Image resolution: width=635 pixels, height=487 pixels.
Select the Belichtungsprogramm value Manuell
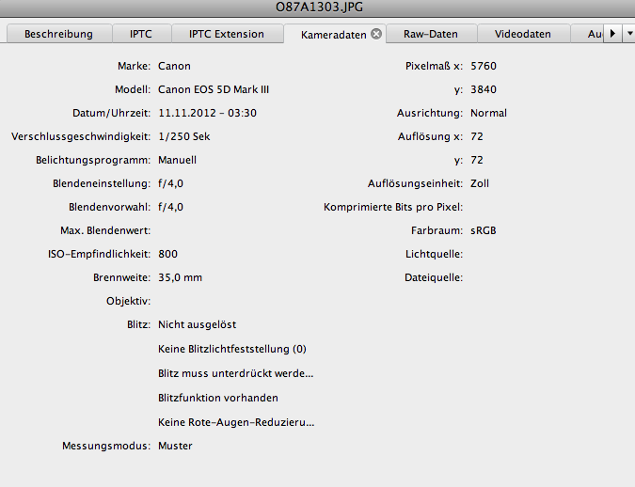(x=178, y=160)
